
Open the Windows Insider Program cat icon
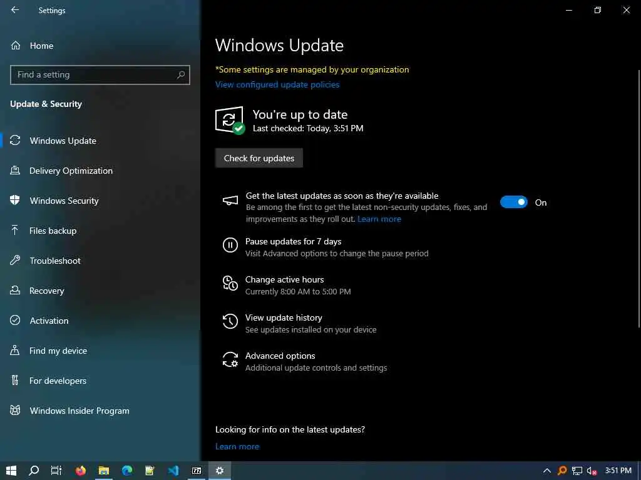[x=15, y=410]
